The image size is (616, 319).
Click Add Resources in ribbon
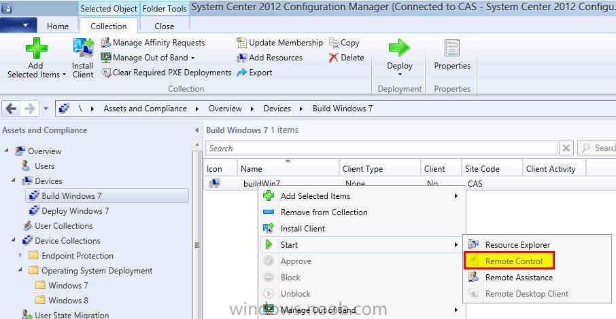coord(269,58)
